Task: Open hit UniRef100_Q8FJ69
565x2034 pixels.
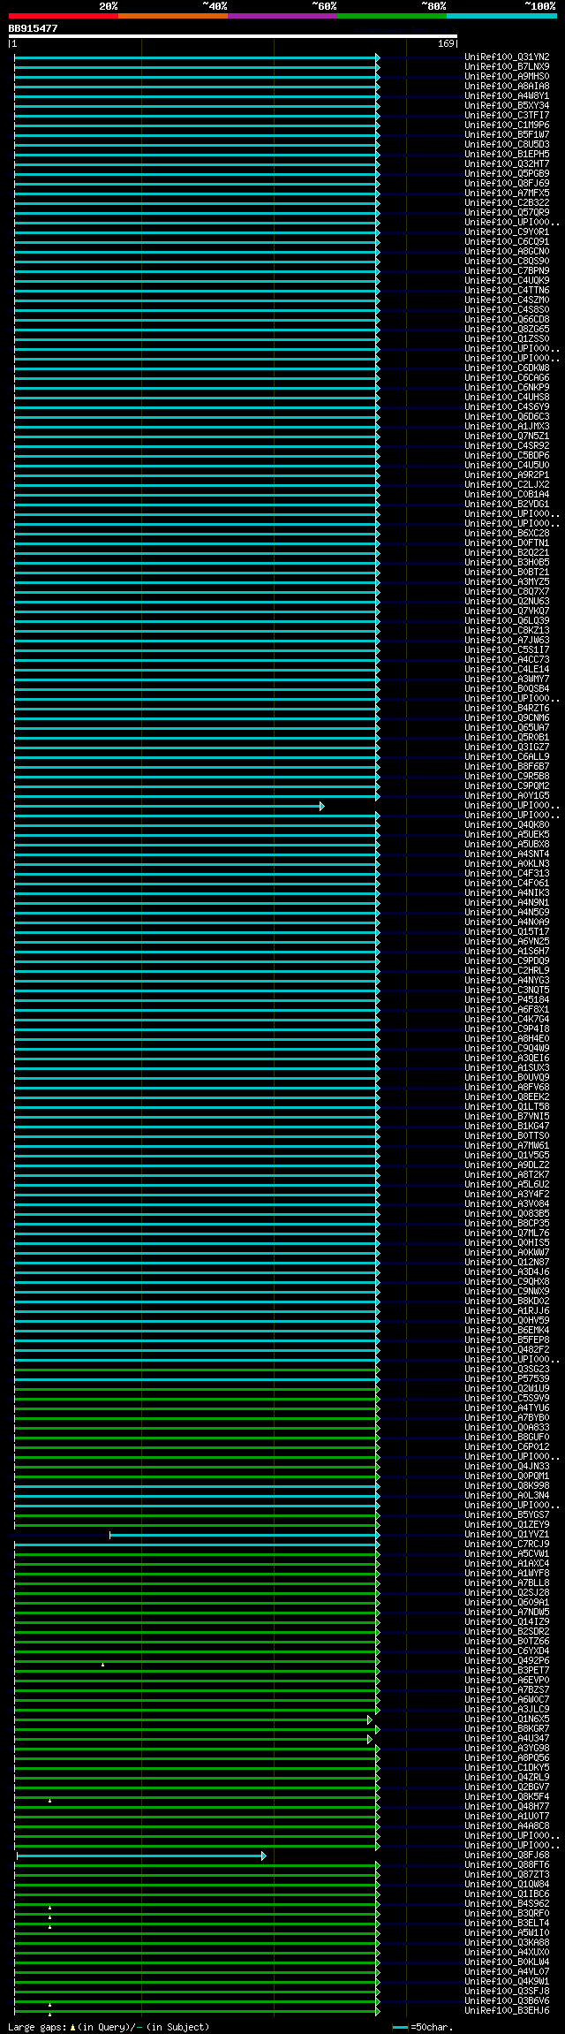Action: pos(507,184)
